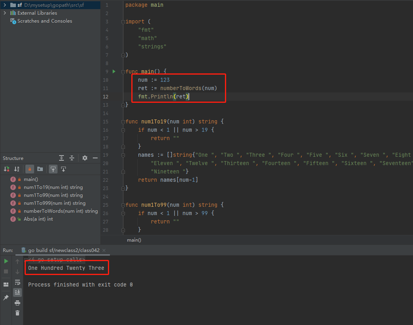Image resolution: width=413 pixels, height=325 pixels.
Task: Click line number 12 in gutter
Action: point(106,97)
